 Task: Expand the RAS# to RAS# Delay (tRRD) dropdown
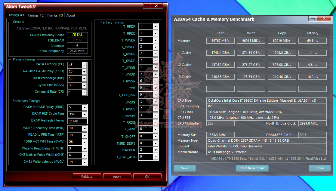click(85, 107)
